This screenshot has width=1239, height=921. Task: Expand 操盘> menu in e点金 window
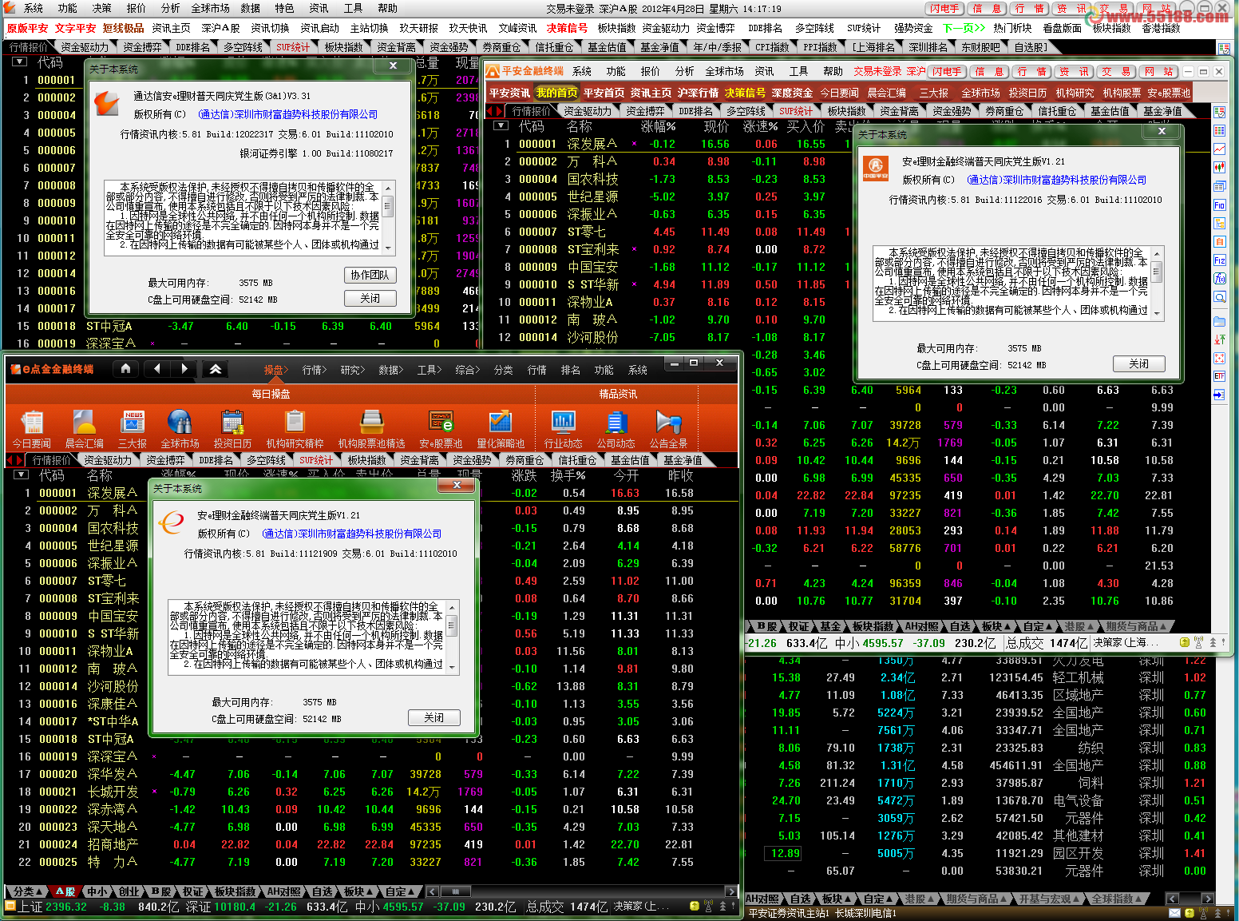[x=275, y=370]
